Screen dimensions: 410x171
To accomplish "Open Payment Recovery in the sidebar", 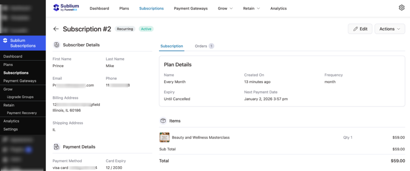I will coord(22,113).
